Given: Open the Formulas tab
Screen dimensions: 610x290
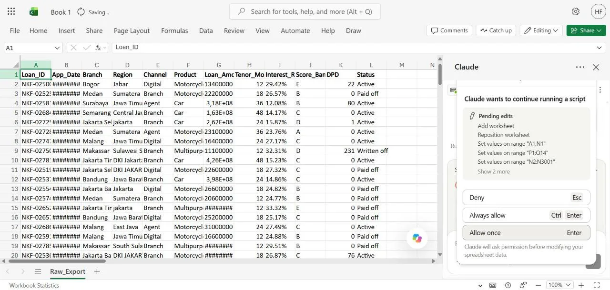Looking at the screenshot, I should (x=174, y=30).
